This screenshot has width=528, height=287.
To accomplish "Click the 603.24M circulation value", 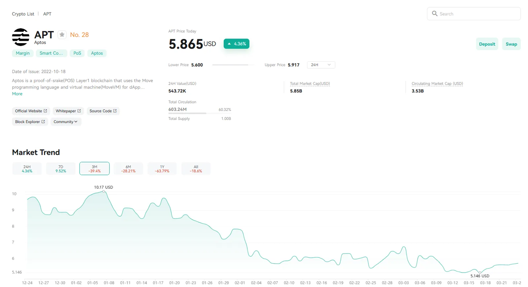I will coord(178,109).
